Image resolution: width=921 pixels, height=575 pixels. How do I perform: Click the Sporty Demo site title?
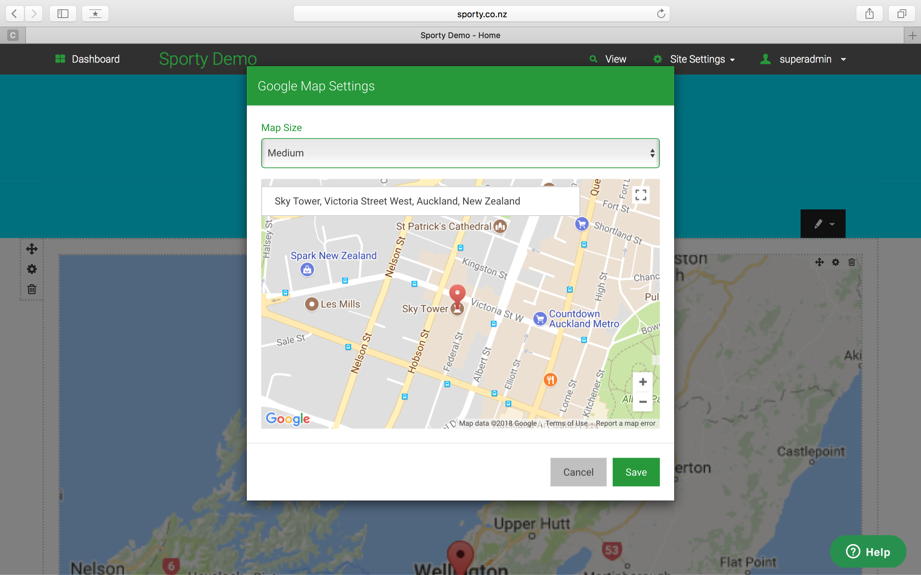[x=208, y=59]
